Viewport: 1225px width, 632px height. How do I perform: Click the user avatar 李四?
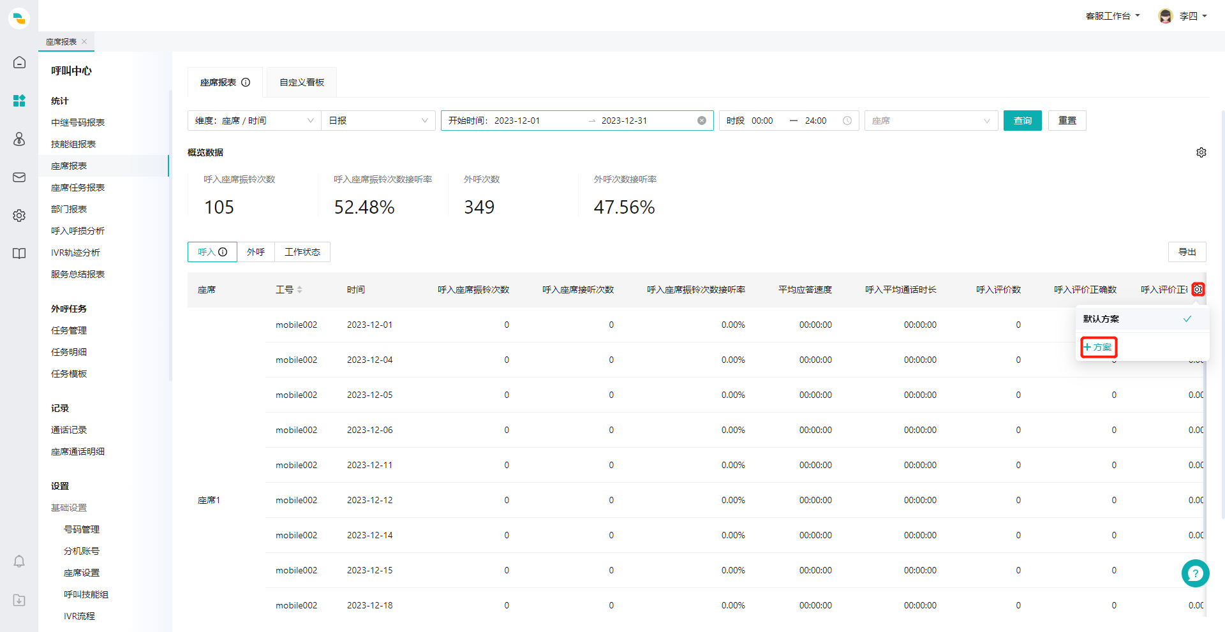1166,16
